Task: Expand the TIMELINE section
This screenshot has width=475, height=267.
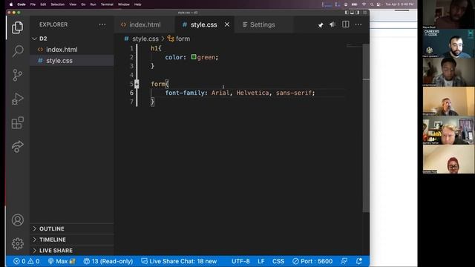Action: pyautogui.click(x=71, y=240)
